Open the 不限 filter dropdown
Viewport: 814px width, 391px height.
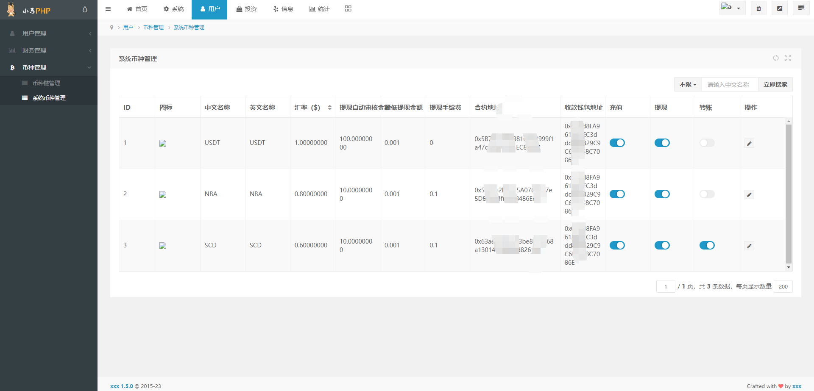click(688, 84)
